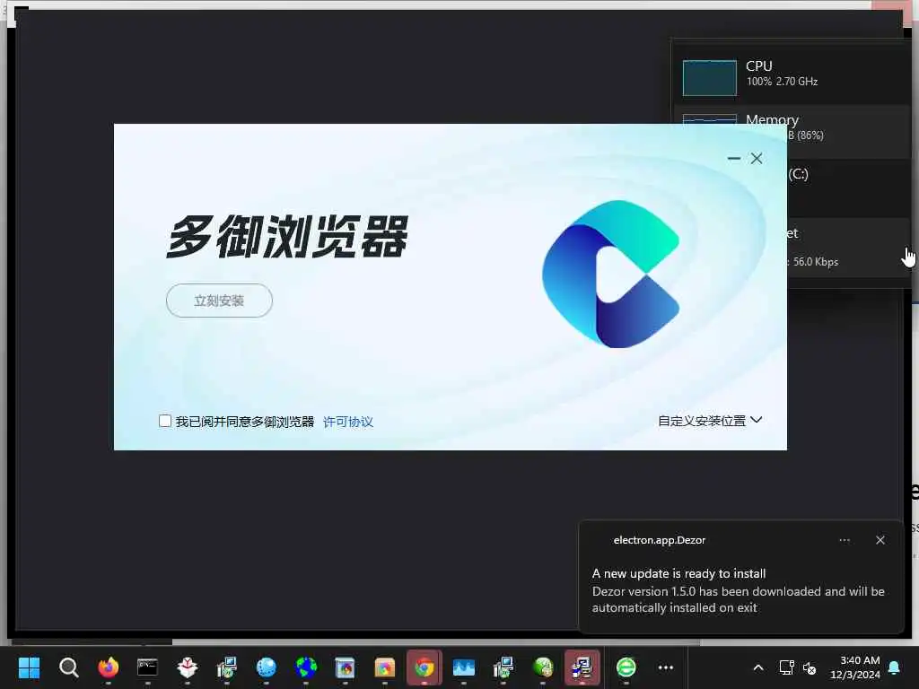Close the 多御浏览器 installer window

[x=757, y=158]
